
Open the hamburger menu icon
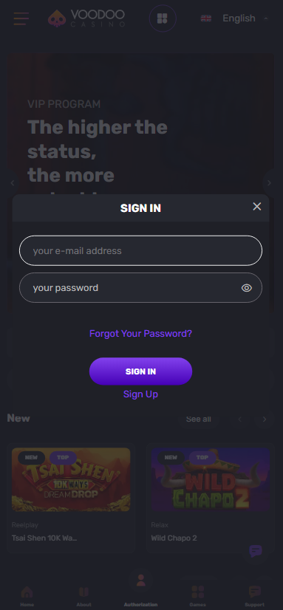tap(21, 18)
